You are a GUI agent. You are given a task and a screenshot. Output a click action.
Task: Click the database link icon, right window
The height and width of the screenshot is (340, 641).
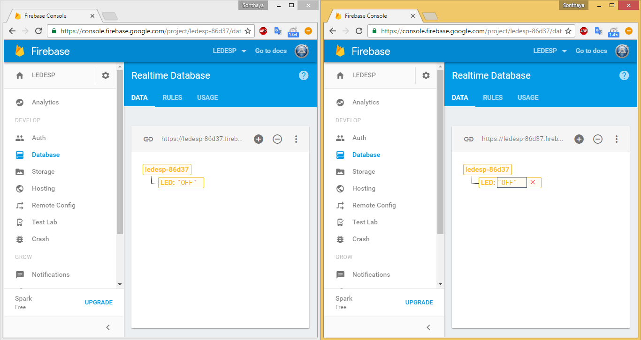468,139
